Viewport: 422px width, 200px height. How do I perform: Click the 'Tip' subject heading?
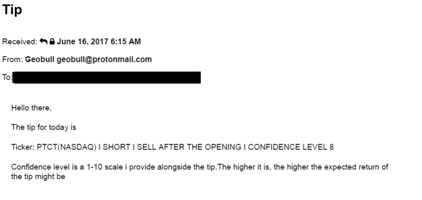12,10
